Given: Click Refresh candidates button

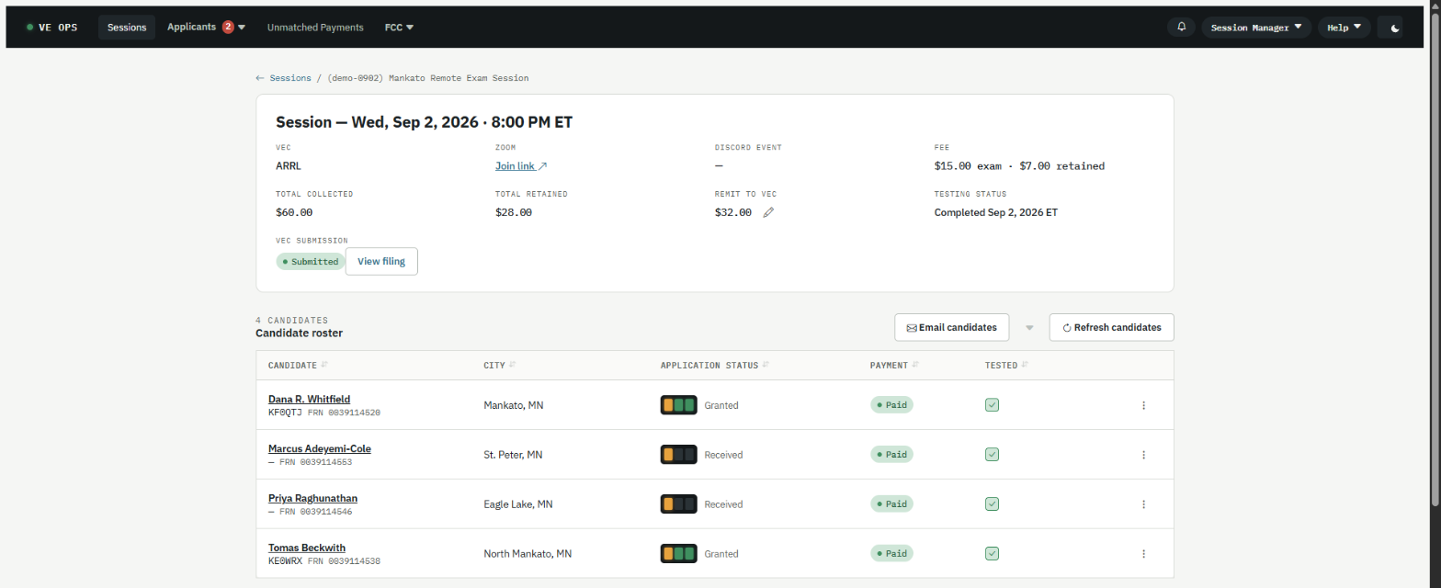Looking at the screenshot, I should [x=1111, y=328].
